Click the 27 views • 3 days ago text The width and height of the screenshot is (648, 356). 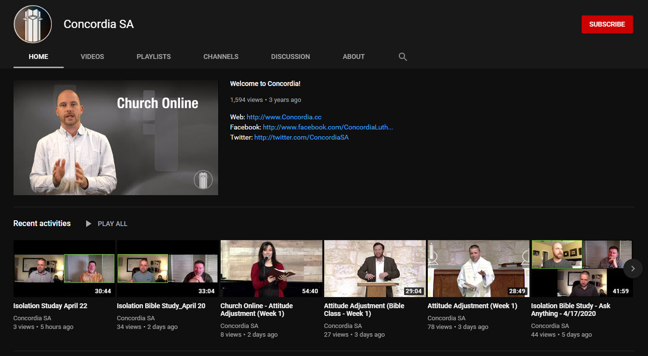tap(355, 335)
